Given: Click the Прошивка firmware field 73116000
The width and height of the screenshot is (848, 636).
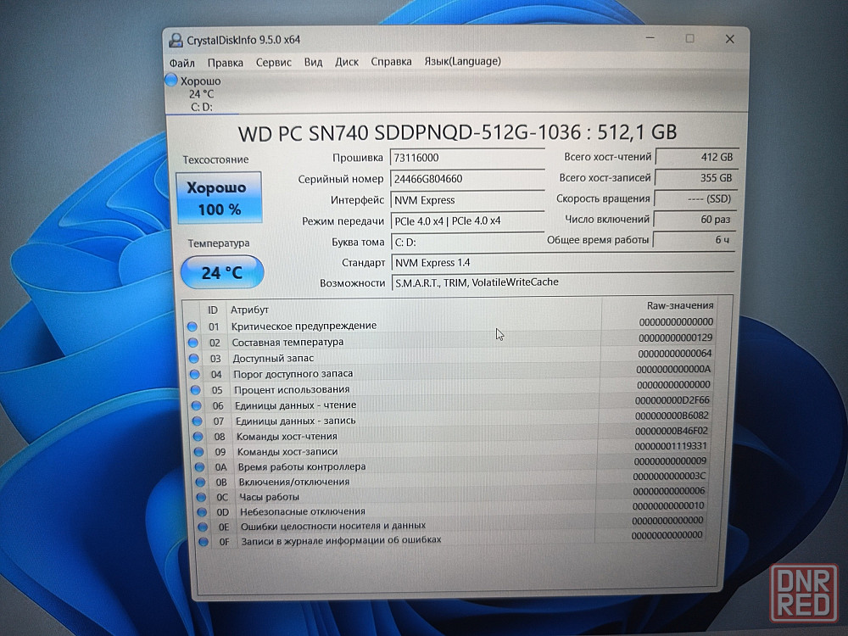Looking at the screenshot, I should tap(466, 158).
